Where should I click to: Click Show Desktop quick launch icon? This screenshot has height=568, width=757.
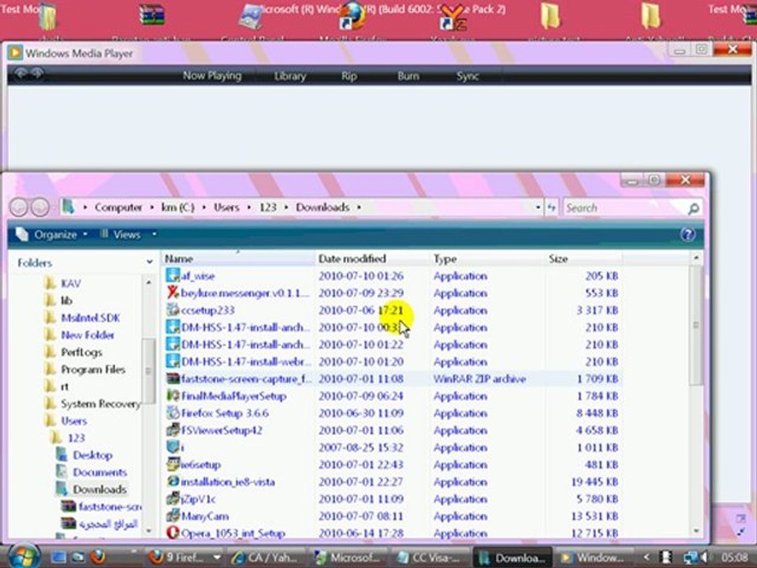coord(59,557)
